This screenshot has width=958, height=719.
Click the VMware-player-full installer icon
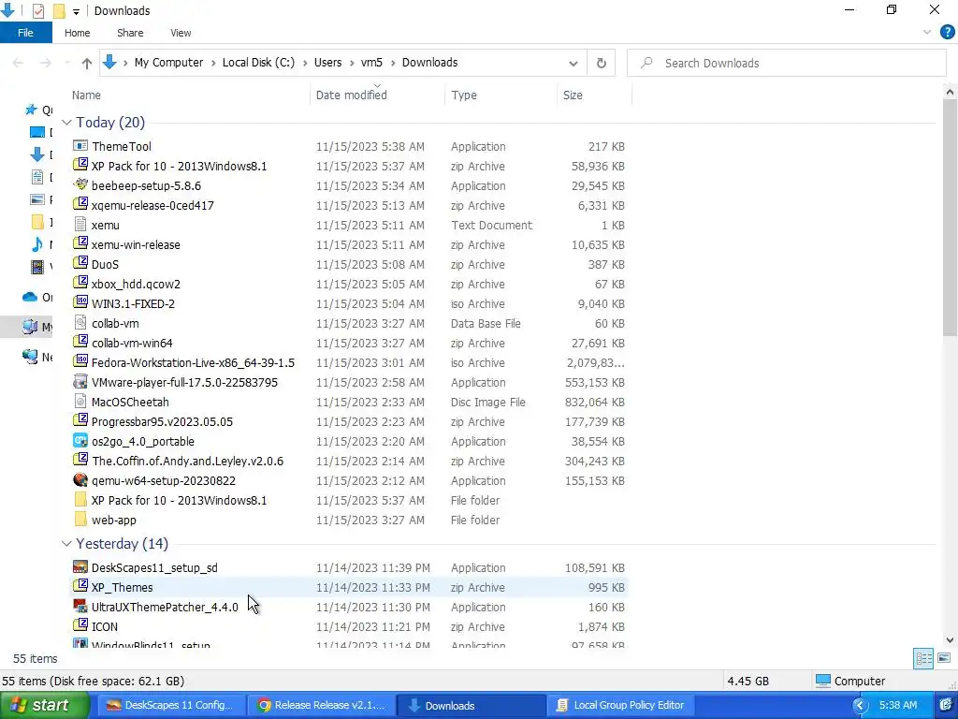click(80, 382)
